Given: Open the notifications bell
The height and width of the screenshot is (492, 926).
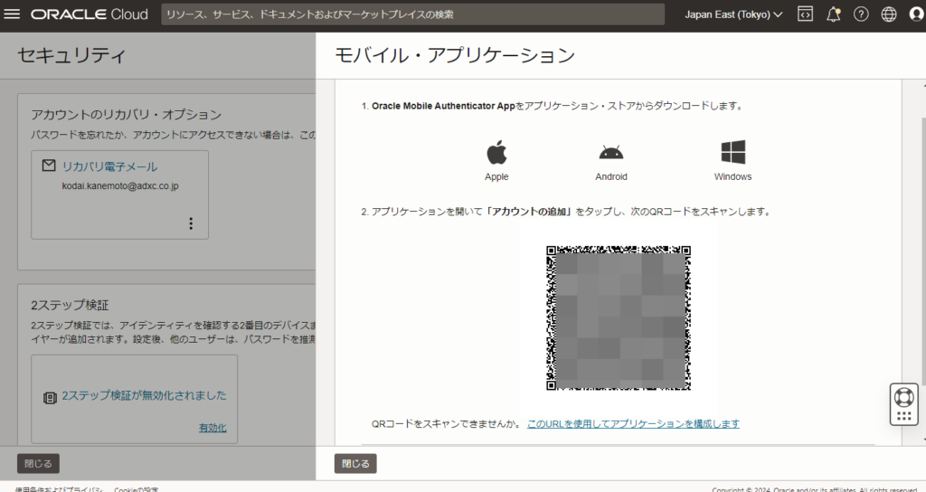Looking at the screenshot, I should coord(833,14).
